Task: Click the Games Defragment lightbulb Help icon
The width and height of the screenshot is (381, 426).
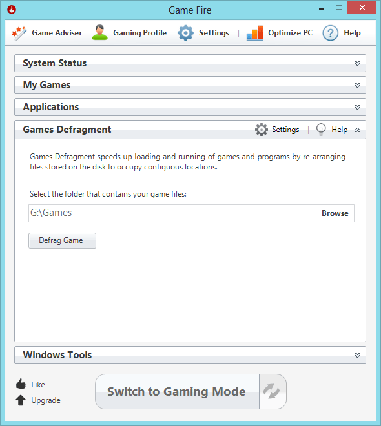Action: click(321, 130)
